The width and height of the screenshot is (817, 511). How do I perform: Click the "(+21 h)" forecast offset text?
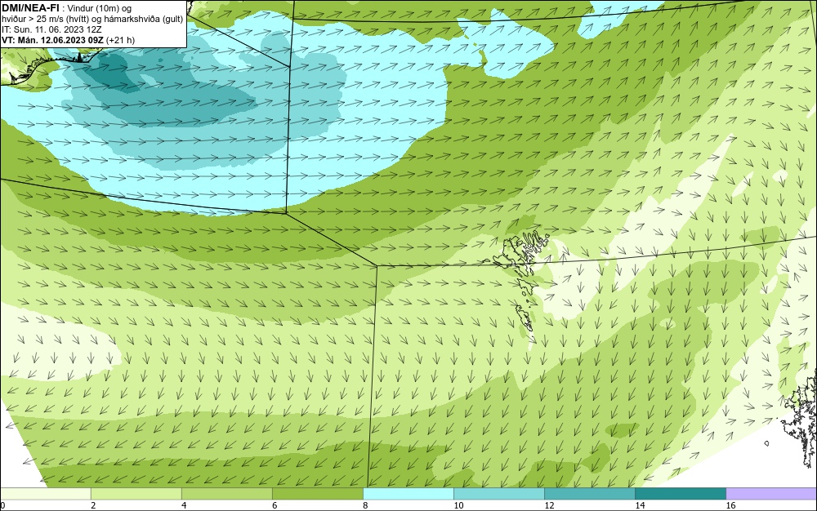coord(120,40)
